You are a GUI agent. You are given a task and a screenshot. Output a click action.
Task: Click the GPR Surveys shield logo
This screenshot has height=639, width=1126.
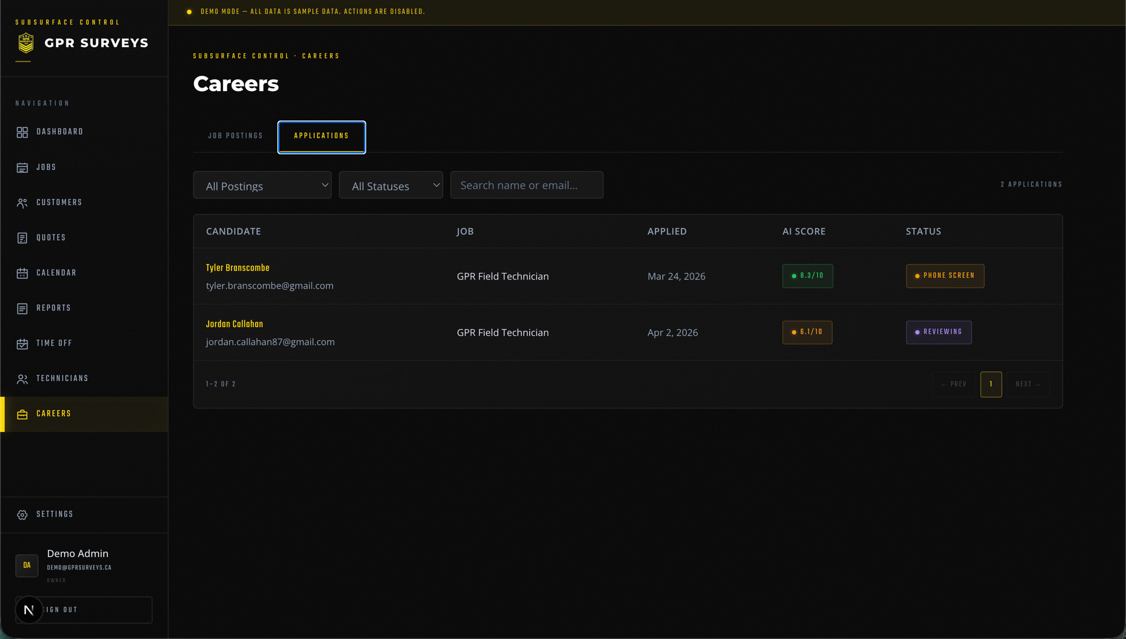(x=26, y=43)
